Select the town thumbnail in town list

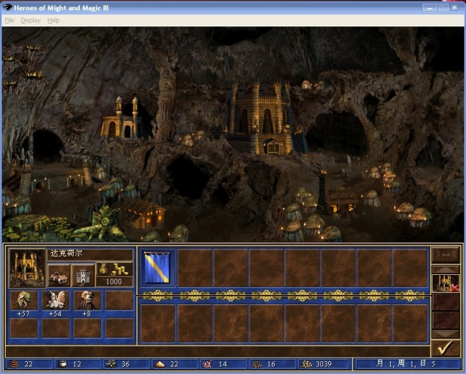(445, 284)
